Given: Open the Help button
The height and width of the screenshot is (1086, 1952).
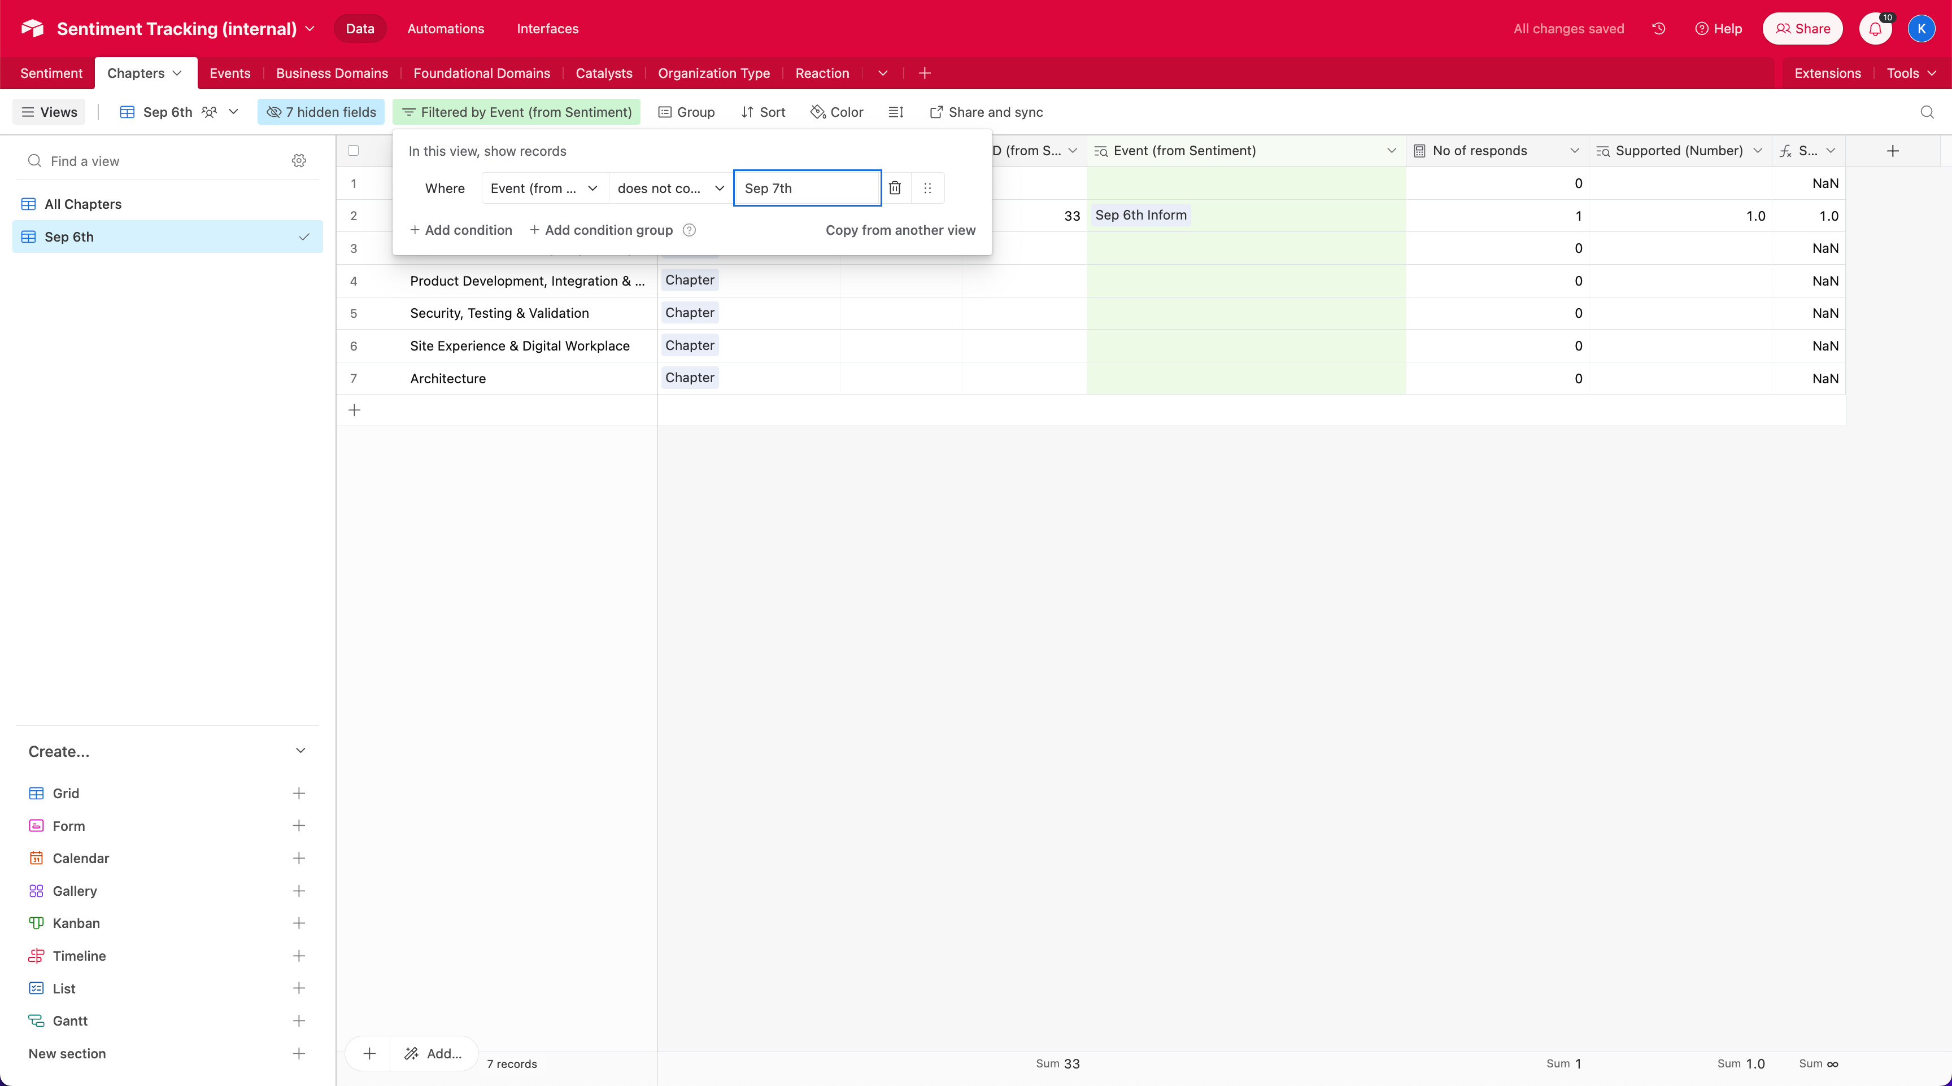Looking at the screenshot, I should point(1719,29).
